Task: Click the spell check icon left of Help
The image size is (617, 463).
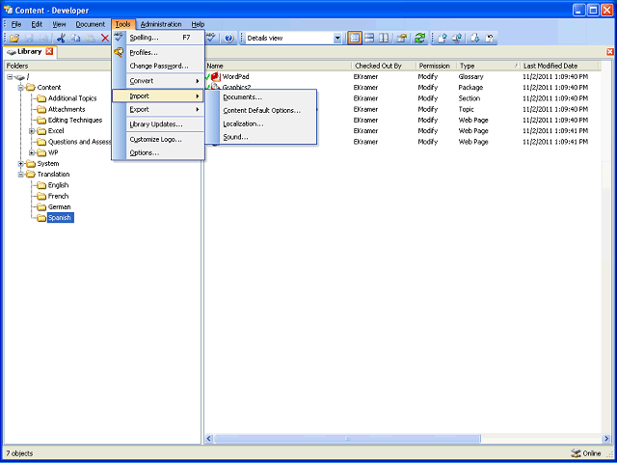Action: 211,39
